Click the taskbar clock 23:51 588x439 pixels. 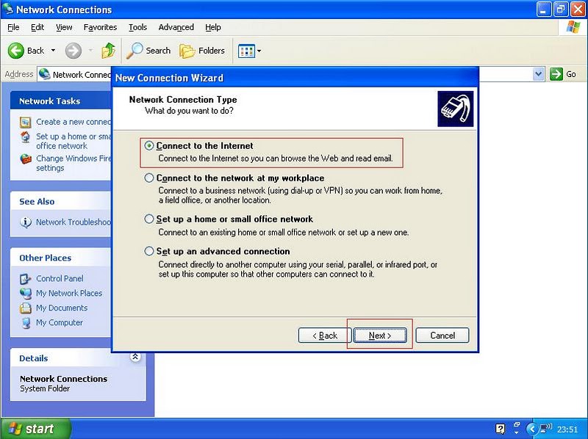pos(567,429)
